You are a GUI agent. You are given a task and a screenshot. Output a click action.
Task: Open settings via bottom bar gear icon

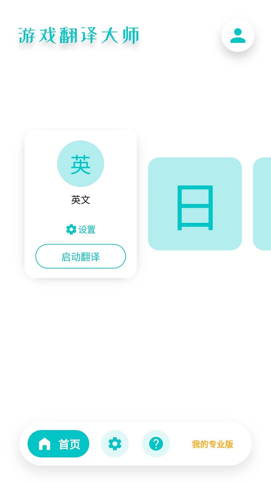click(x=115, y=444)
